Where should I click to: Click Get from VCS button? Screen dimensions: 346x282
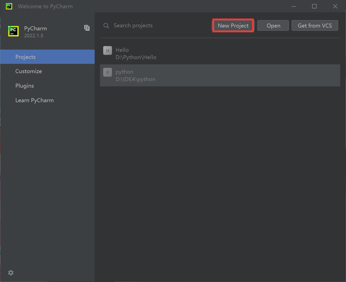pos(315,26)
